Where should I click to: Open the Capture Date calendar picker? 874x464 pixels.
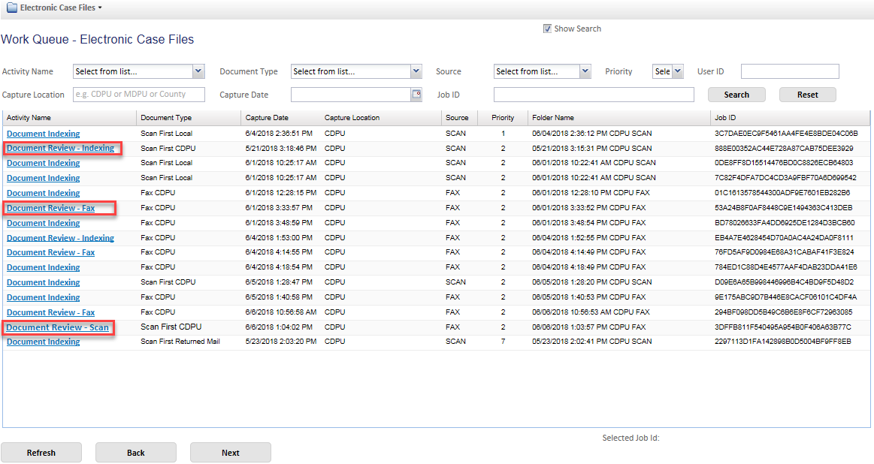[x=416, y=95]
